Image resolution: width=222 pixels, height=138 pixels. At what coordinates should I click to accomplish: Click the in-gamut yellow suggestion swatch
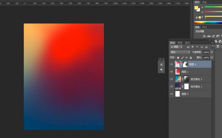tap(200, 18)
